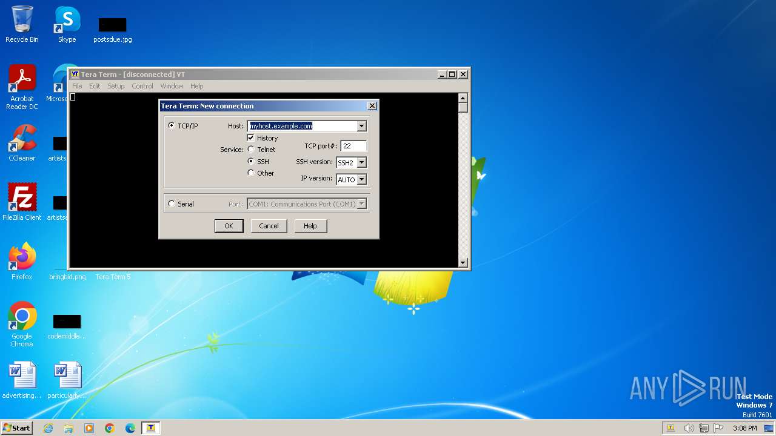Maximize the Tera Term window
Screen dimensions: 776x436
[452, 74]
